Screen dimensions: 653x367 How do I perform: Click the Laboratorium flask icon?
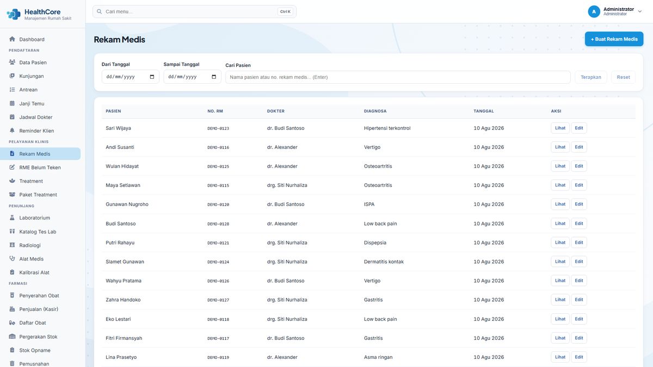[x=12, y=218]
